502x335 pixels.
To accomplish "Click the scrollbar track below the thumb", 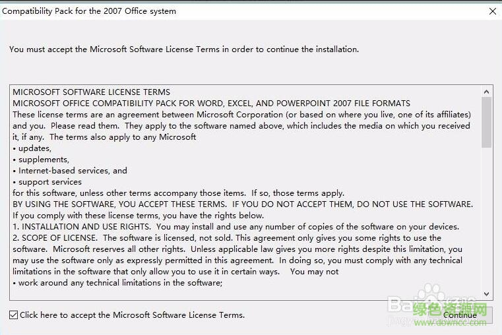I will (x=487, y=218).
